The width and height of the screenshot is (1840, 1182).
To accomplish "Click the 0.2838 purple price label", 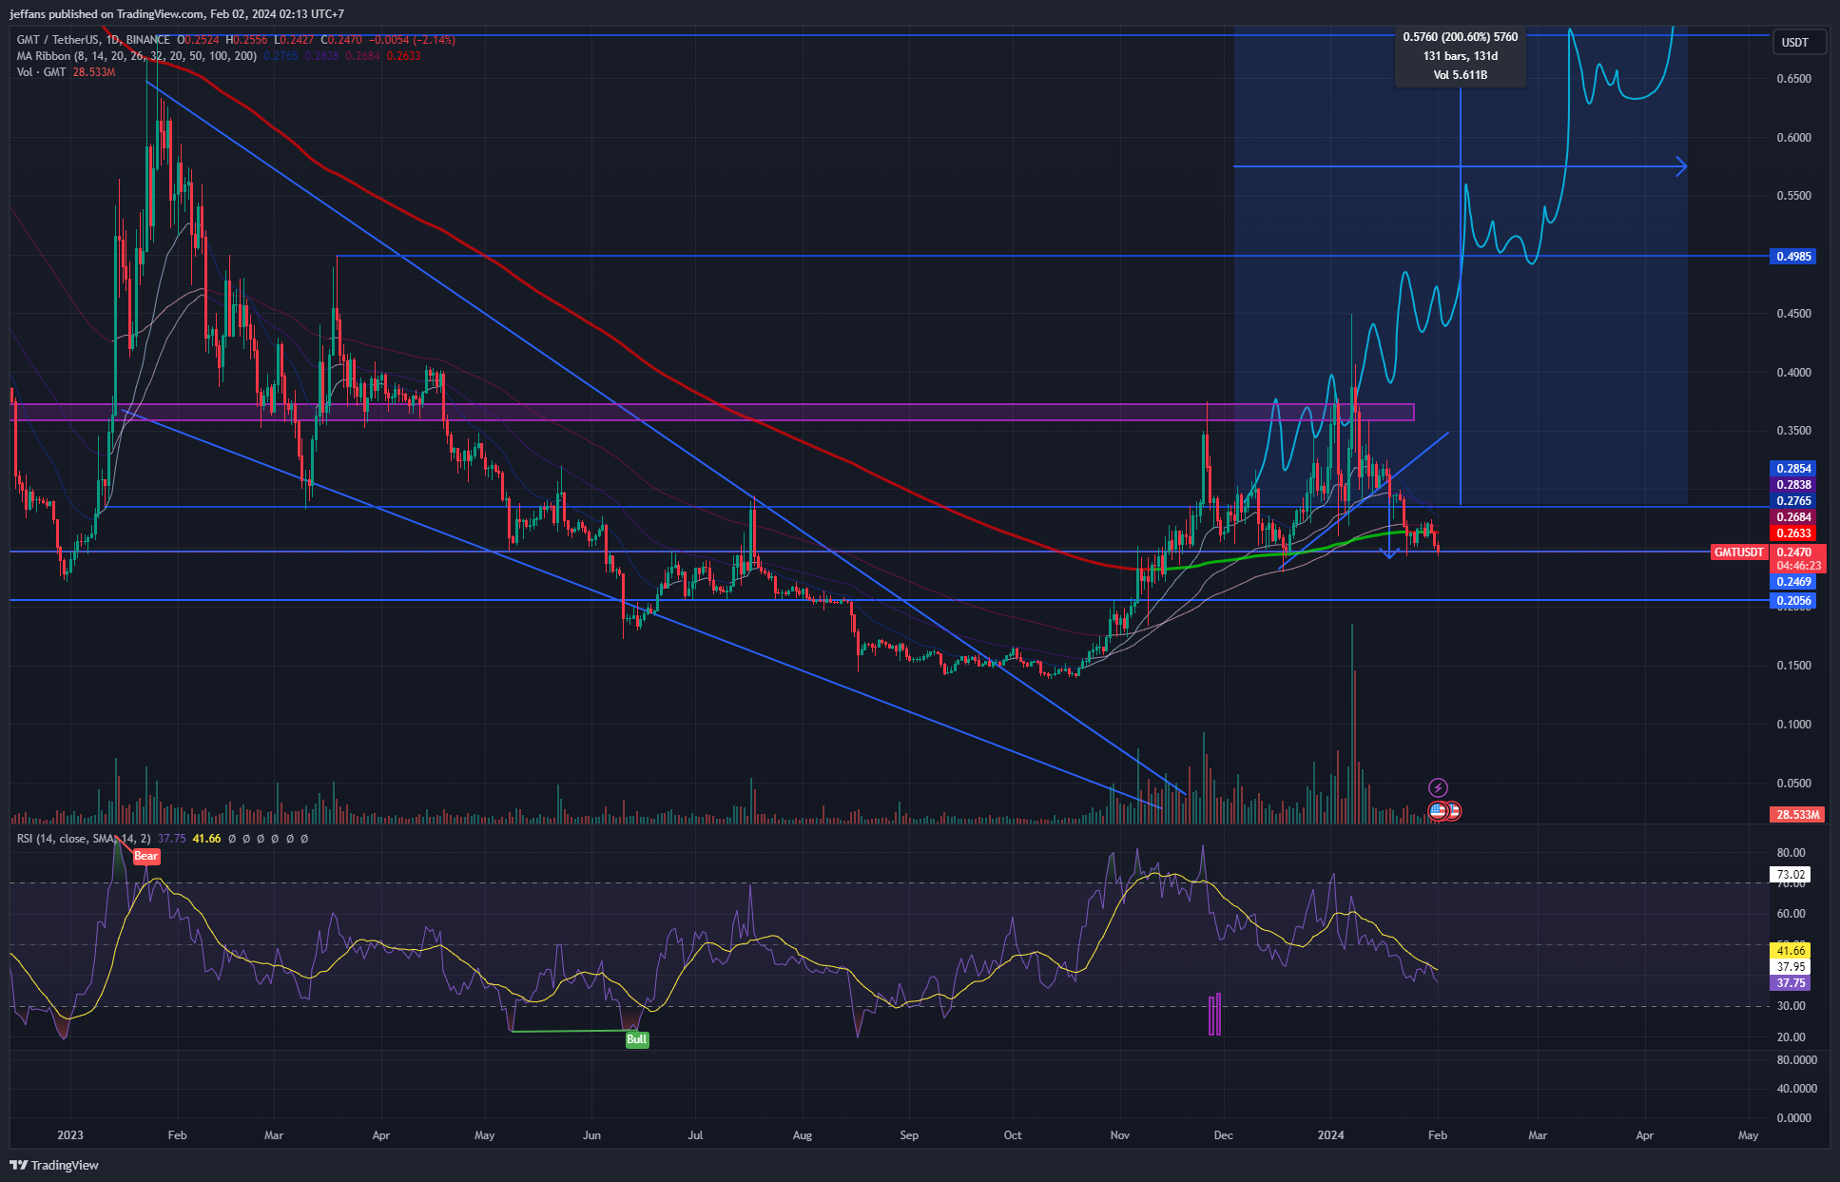I will point(1794,485).
